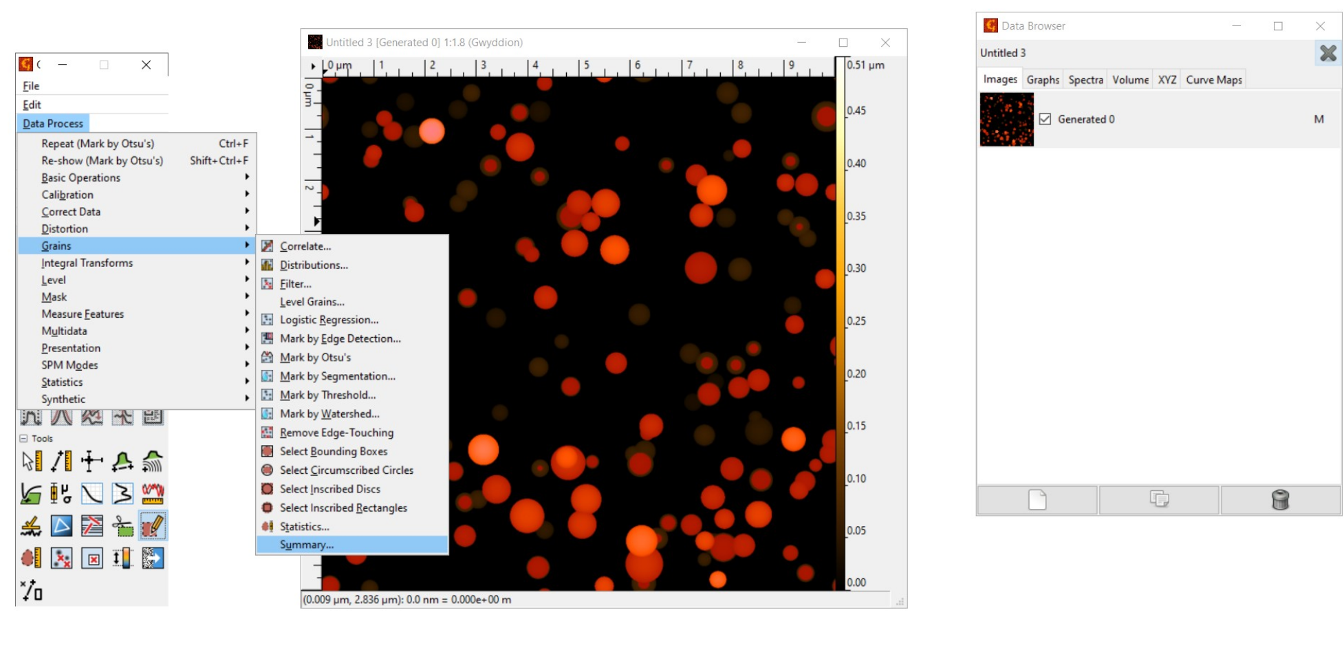Image resolution: width=1344 pixels, height=652 pixels.
Task: Expand the Synthetic submenu
Action: [x=138, y=399]
